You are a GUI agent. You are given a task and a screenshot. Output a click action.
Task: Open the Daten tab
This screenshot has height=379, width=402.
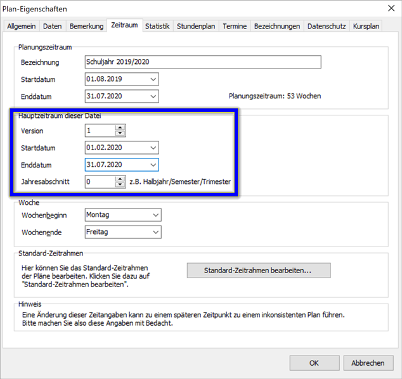point(52,27)
